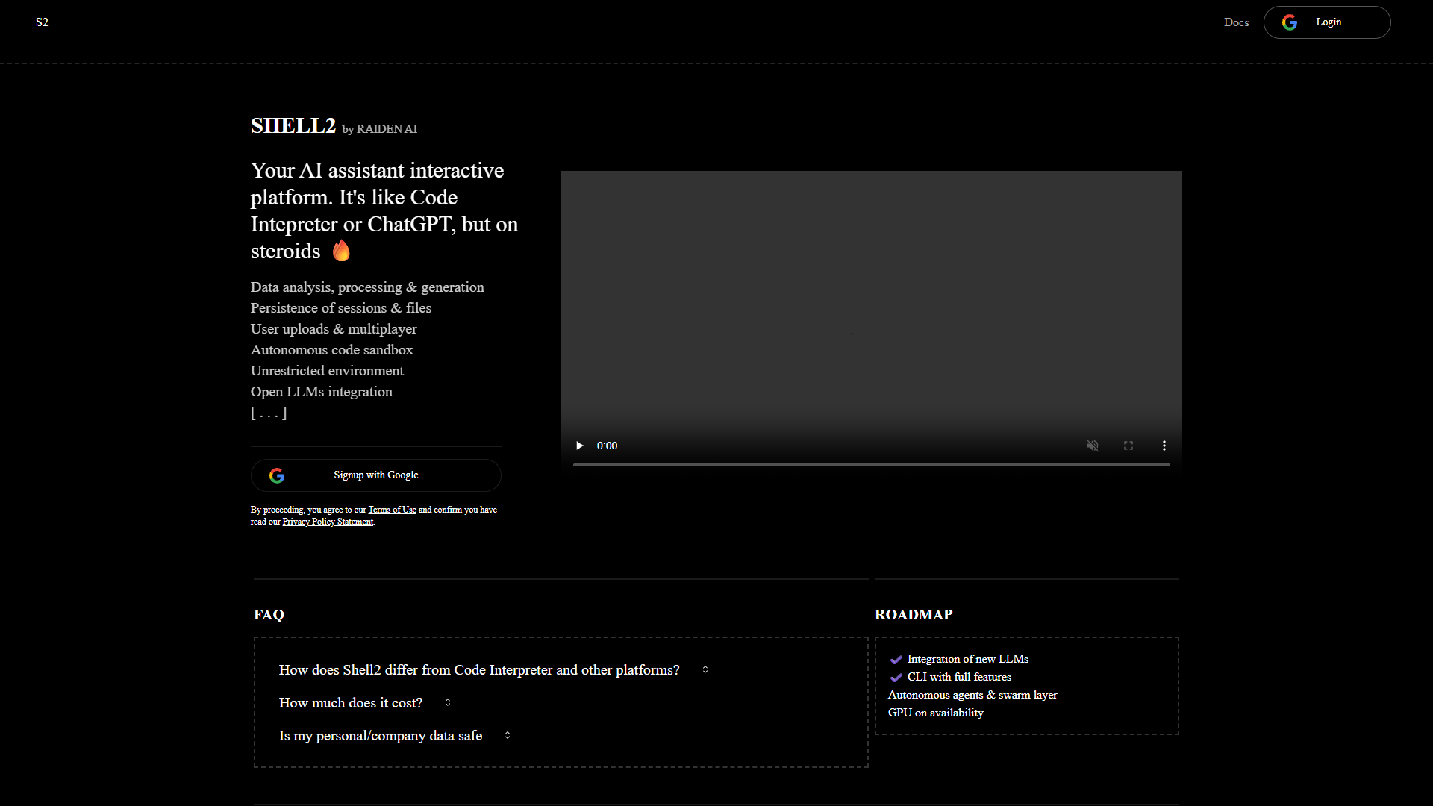
Task: Click the S2 logo in header
Action: tap(42, 22)
